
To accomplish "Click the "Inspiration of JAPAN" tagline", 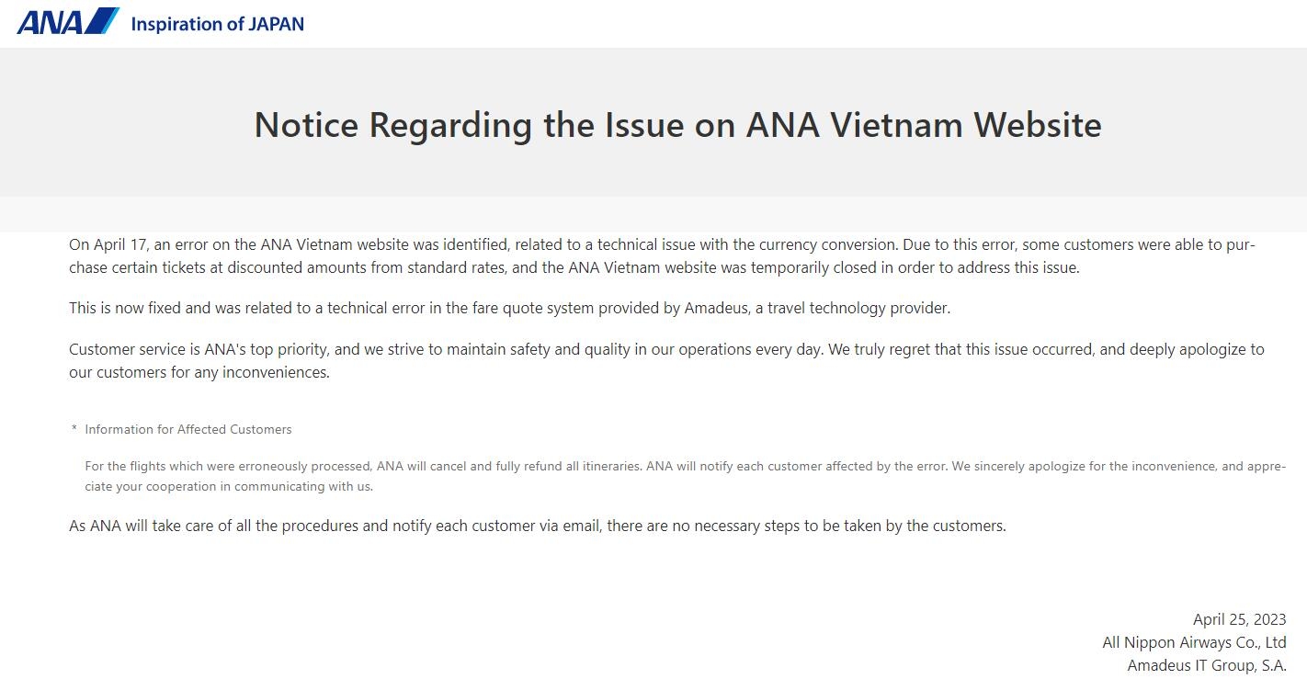I will click(217, 24).
